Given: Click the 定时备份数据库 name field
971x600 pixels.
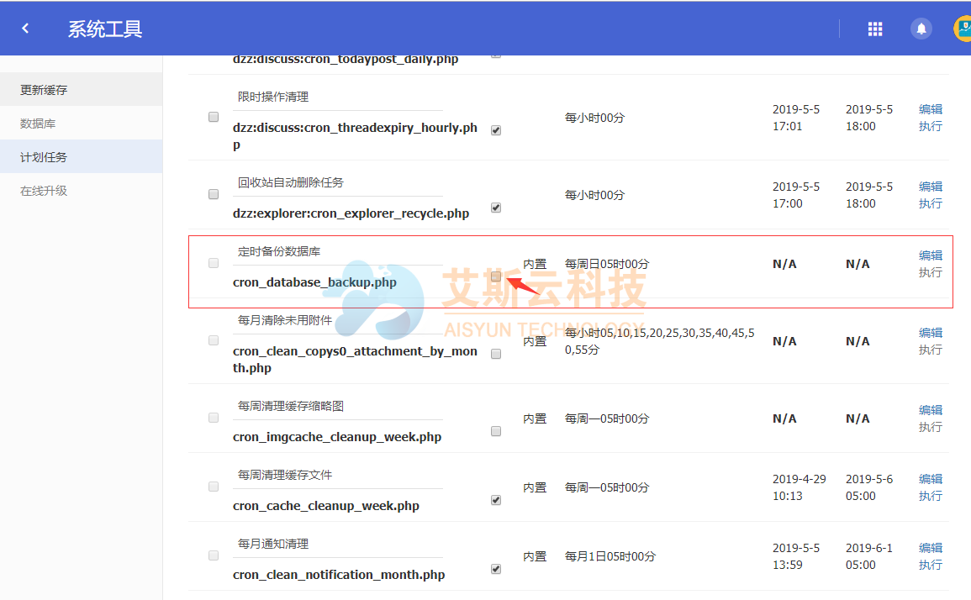Looking at the screenshot, I should (338, 252).
